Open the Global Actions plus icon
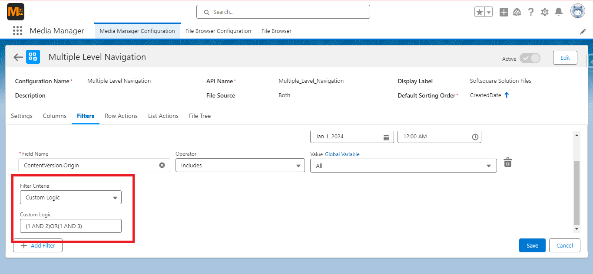 [504, 12]
